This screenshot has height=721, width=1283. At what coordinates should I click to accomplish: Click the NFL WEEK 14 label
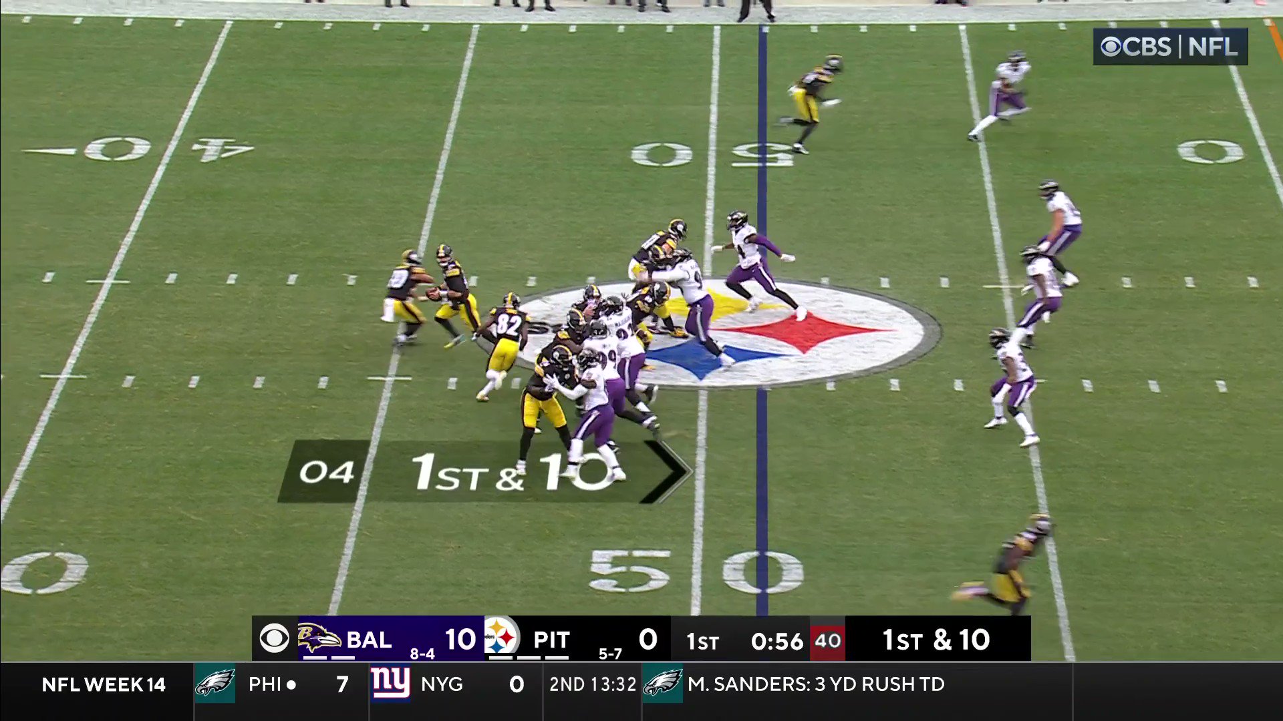click(104, 684)
